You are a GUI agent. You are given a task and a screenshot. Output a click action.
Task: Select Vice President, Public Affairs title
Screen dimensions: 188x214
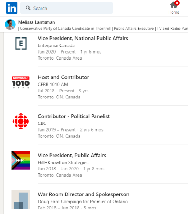click(72, 156)
